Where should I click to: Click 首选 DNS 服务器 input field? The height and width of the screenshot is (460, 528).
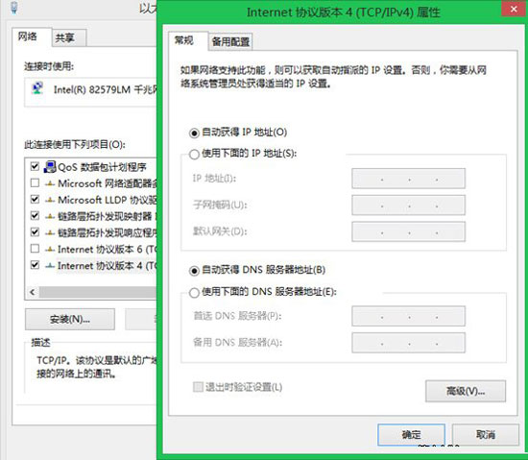408,316
